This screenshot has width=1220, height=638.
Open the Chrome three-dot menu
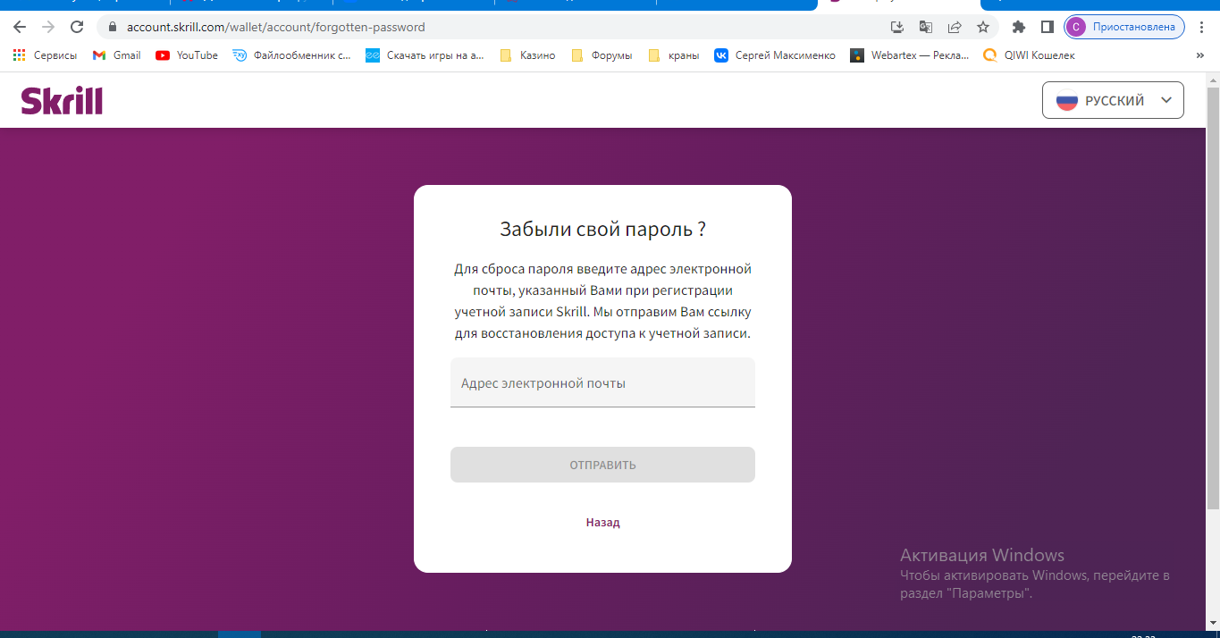click(x=1202, y=27)
